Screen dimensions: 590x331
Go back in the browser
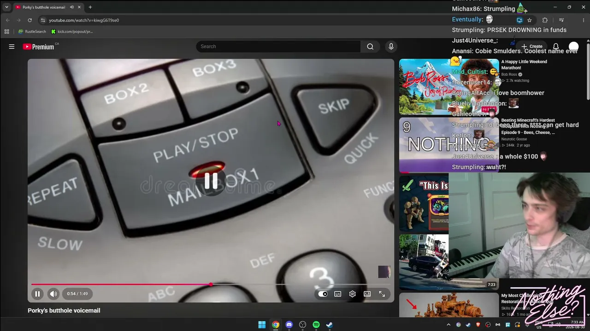pos(7,20)
